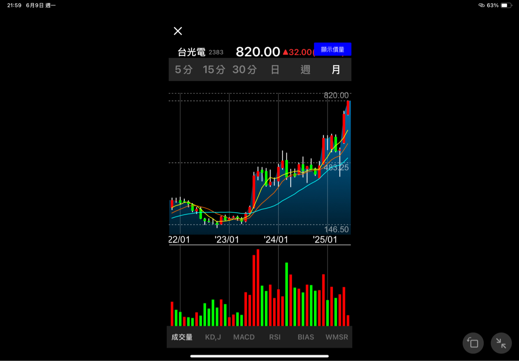Select the 週 weekly chart tab
This screenshot has height=361, width=519.
click(x=305, y=70)
